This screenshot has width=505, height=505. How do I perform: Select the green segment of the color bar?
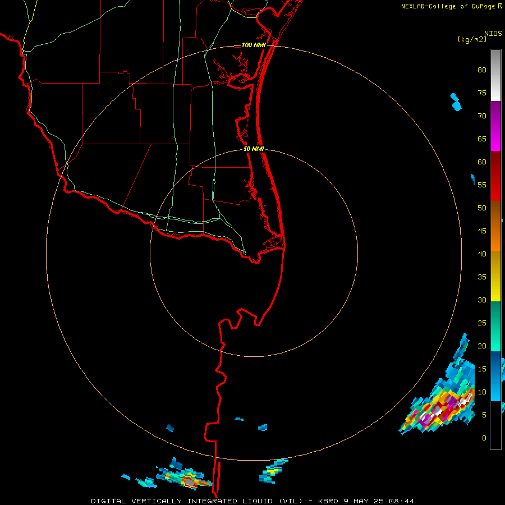coord(495,326)
